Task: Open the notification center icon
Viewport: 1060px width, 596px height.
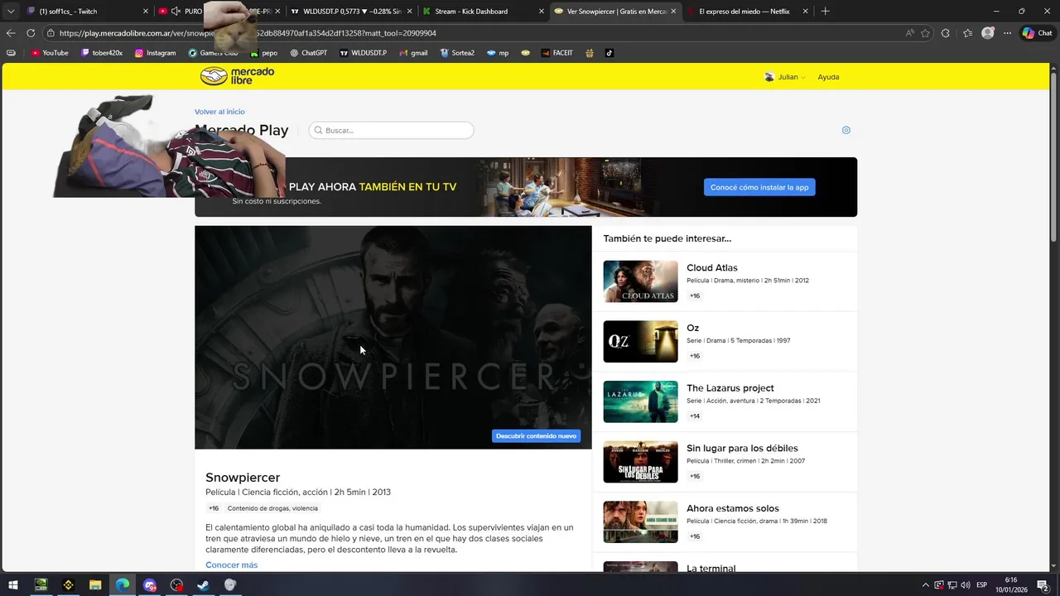Action: tap(1043, 585)
